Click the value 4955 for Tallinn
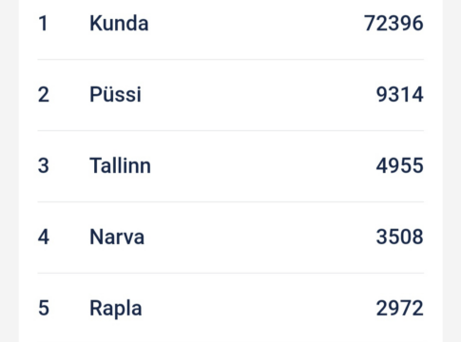The height and width of the screenshot is (342, 461). (x=399, y=165)
